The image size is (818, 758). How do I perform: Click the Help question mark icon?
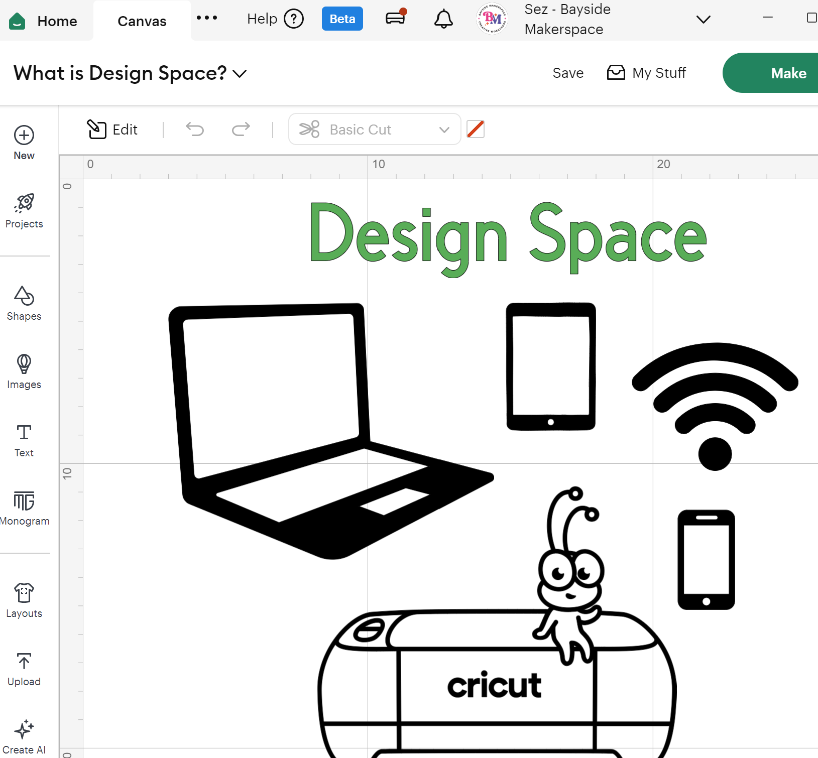(294, 19)
